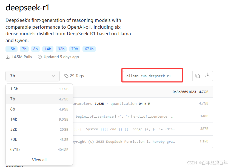Open the template row with .System
Viewport: 231px width, 167px height.
143,129
